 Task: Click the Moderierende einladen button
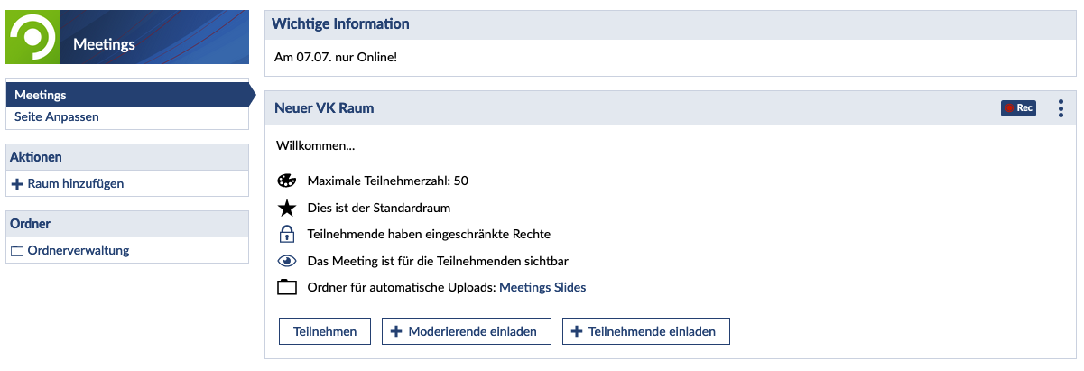pyautogui.click(x=466, y=331)
